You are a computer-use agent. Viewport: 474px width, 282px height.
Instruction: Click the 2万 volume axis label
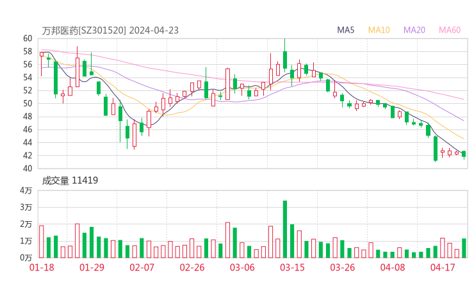(26, 224)
